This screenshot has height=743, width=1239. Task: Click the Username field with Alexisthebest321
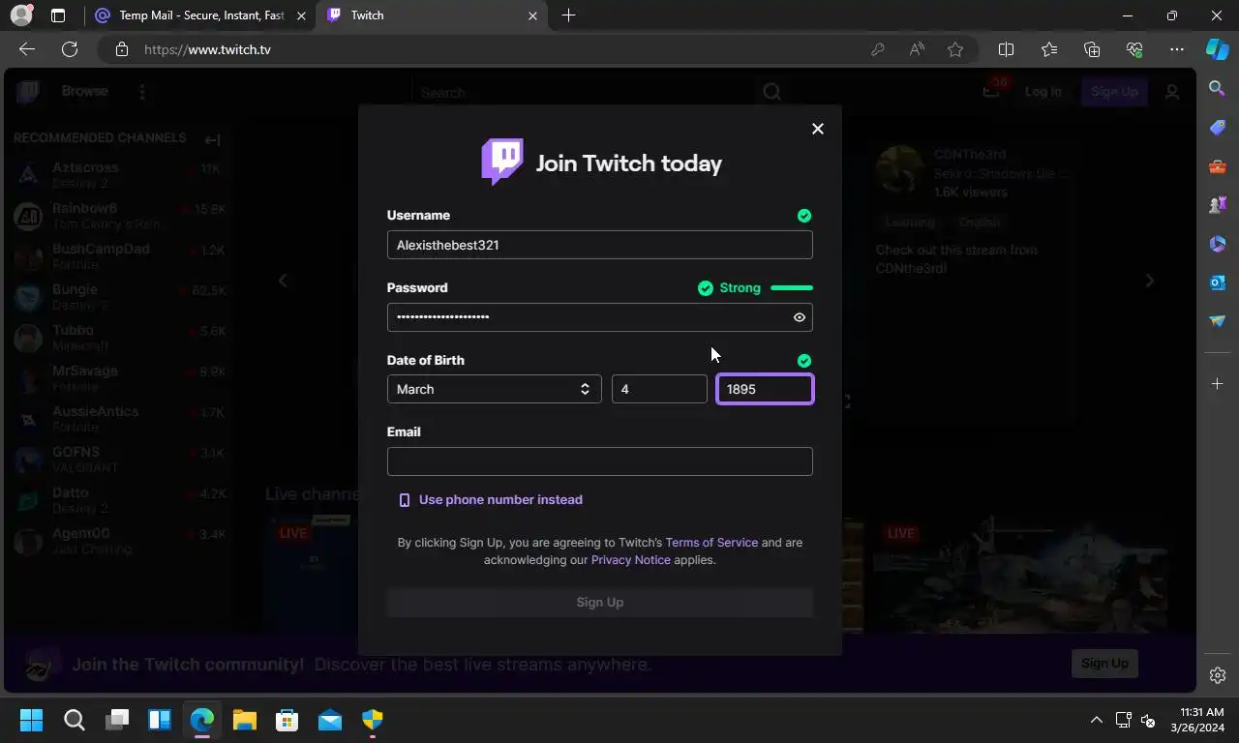pyautogui.click(x=599, y=245)
